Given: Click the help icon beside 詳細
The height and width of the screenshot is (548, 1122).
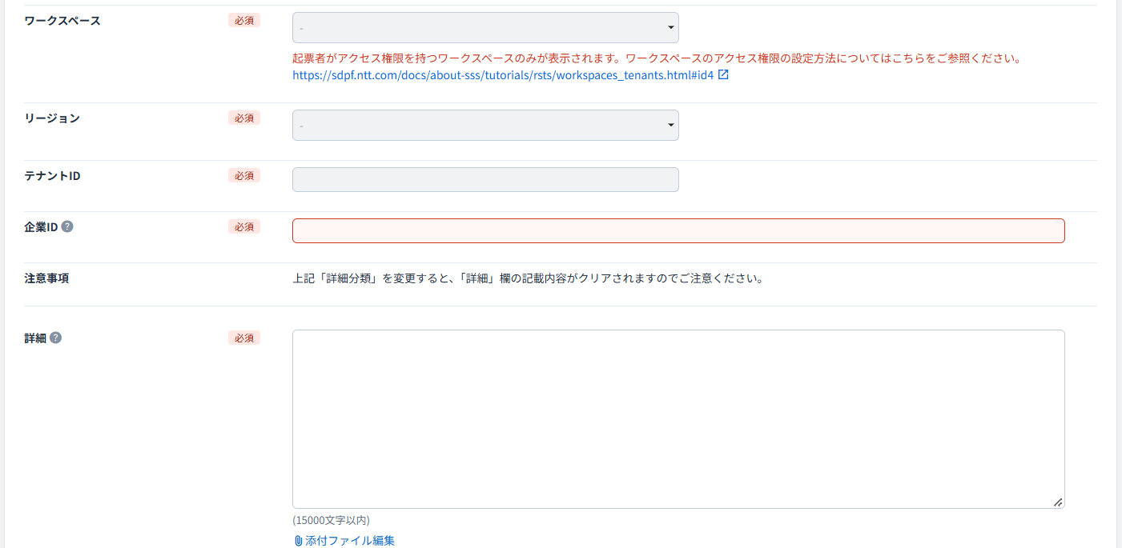Looking at the screenshot, I should coord(55,338).
